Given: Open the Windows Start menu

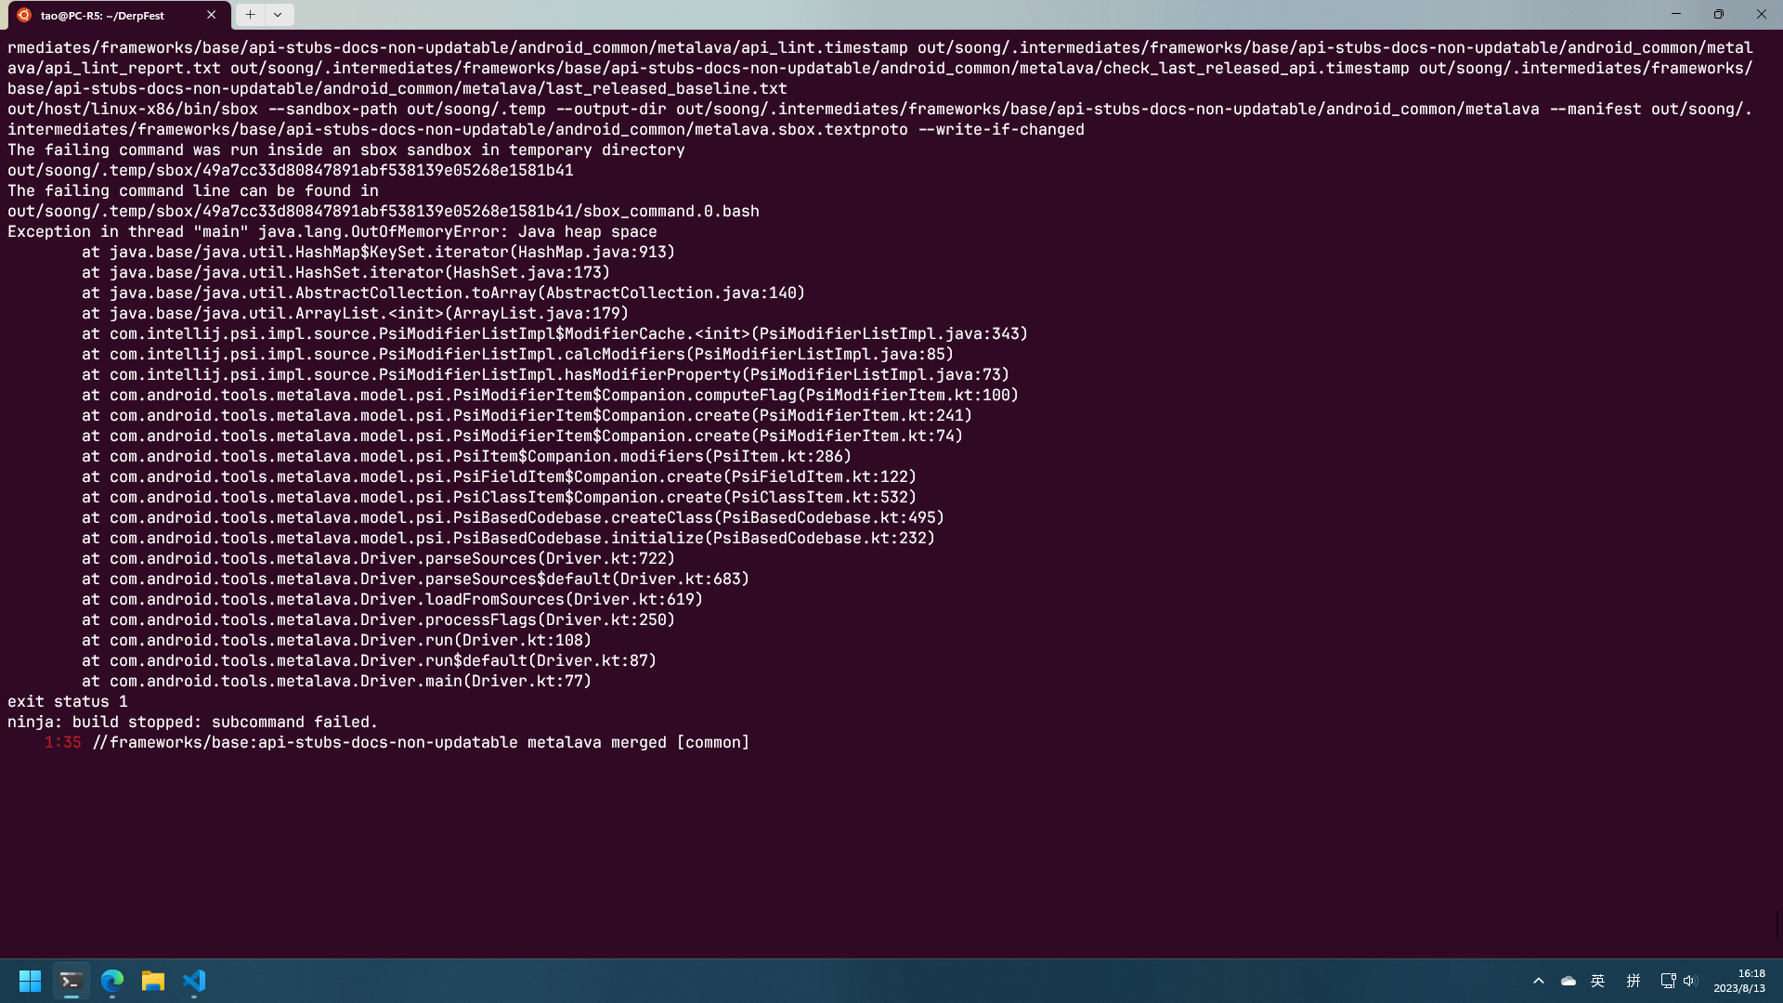Looking at the screenshot, I should tap(30, 981).
